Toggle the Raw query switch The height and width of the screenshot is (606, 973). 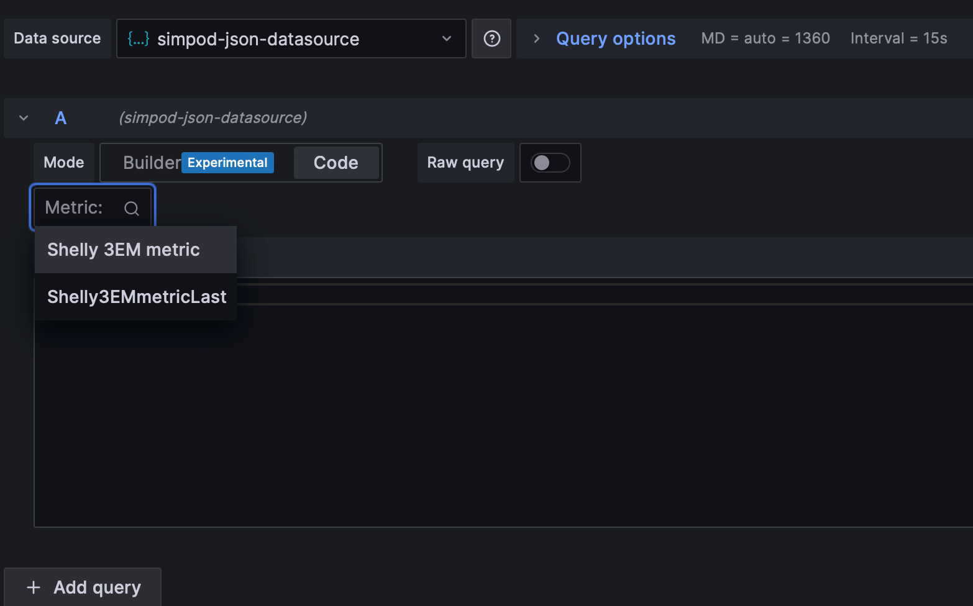(x=550, y=163)
